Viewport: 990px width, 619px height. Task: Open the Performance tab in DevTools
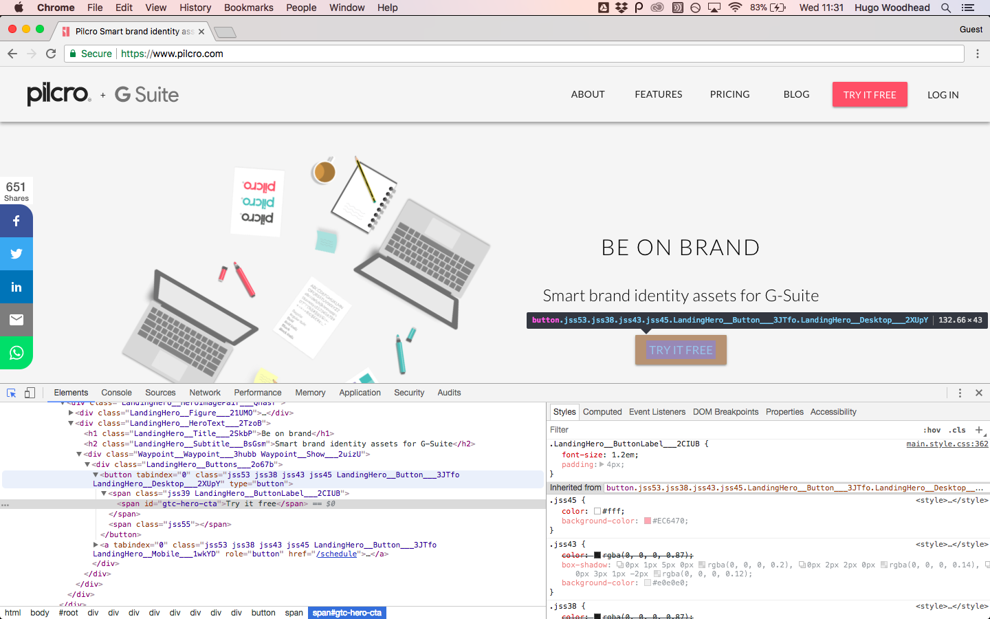258,393
